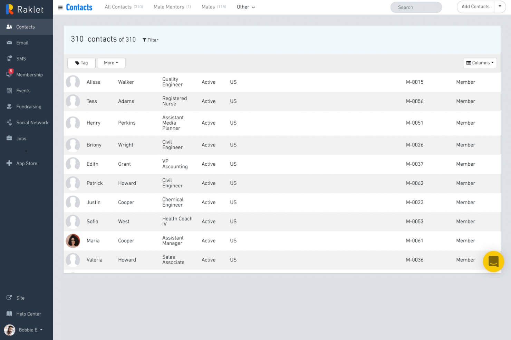The width and height of the screenshot is (511, 340).
Task: Expand the Add Contacts split dropdown arrow
Action: coord(500,7)
